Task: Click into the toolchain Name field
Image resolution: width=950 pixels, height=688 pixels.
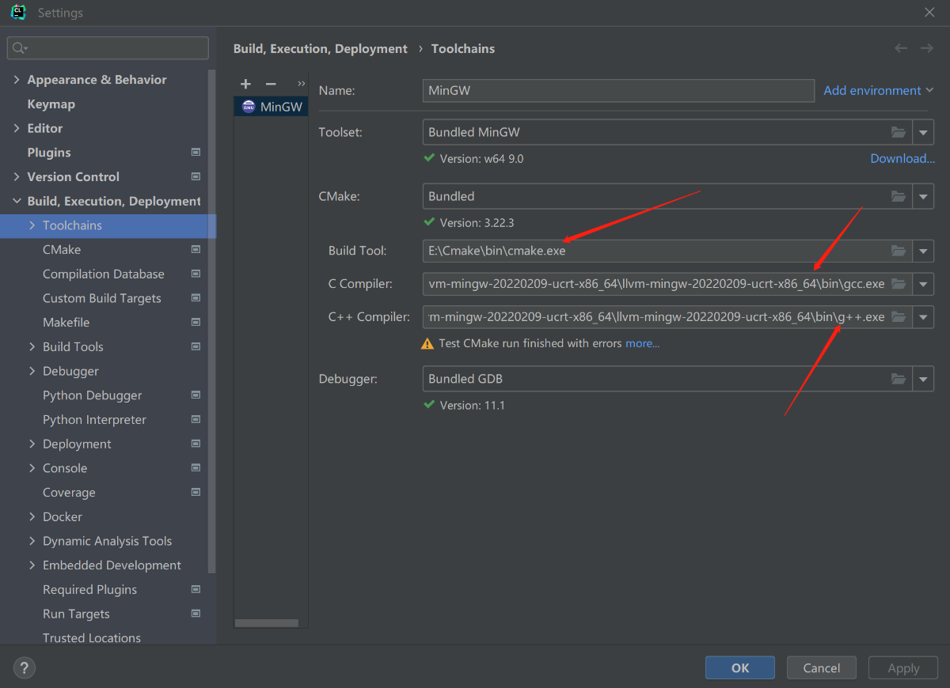Action: pos(617,90)
